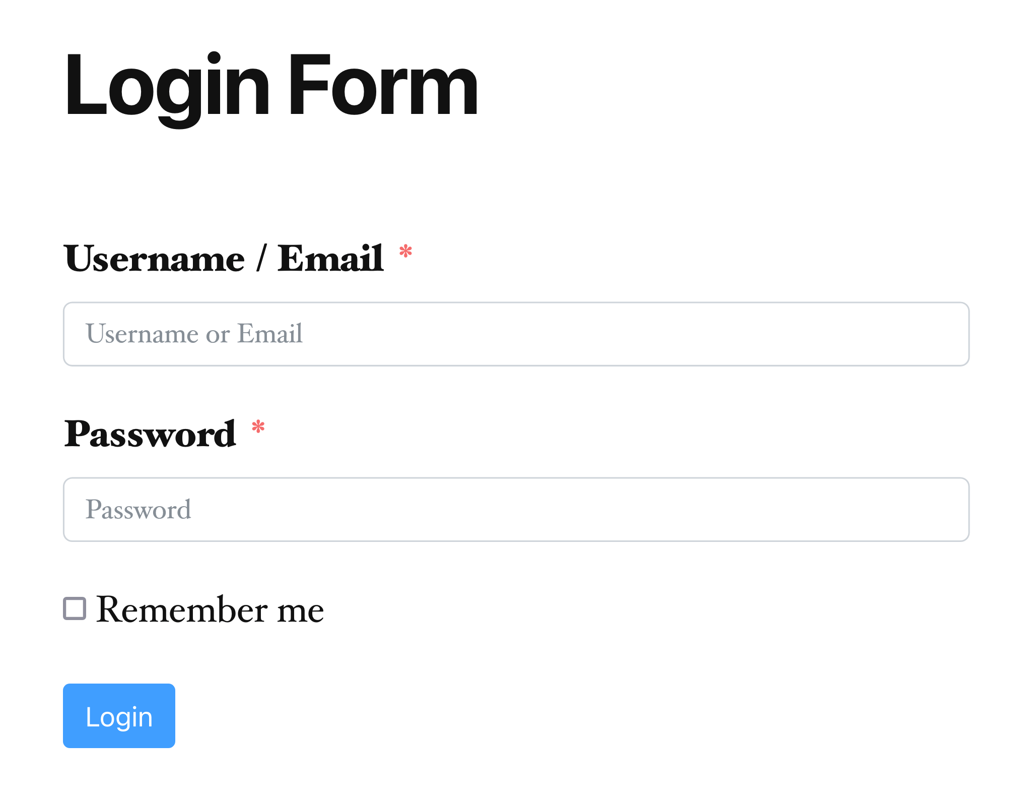The width and height of the screenshot is (1029, 797).
Task: Focus the Password input field
Action: 516,509
